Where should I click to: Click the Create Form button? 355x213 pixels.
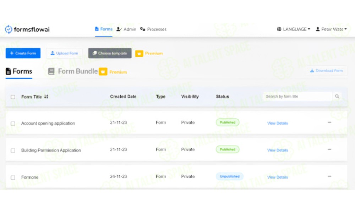tap(23, 53)
